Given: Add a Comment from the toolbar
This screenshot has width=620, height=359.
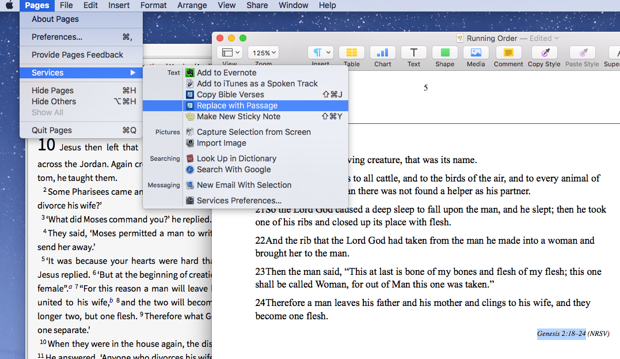Looking at the screenshot, I should click(508, 52).
